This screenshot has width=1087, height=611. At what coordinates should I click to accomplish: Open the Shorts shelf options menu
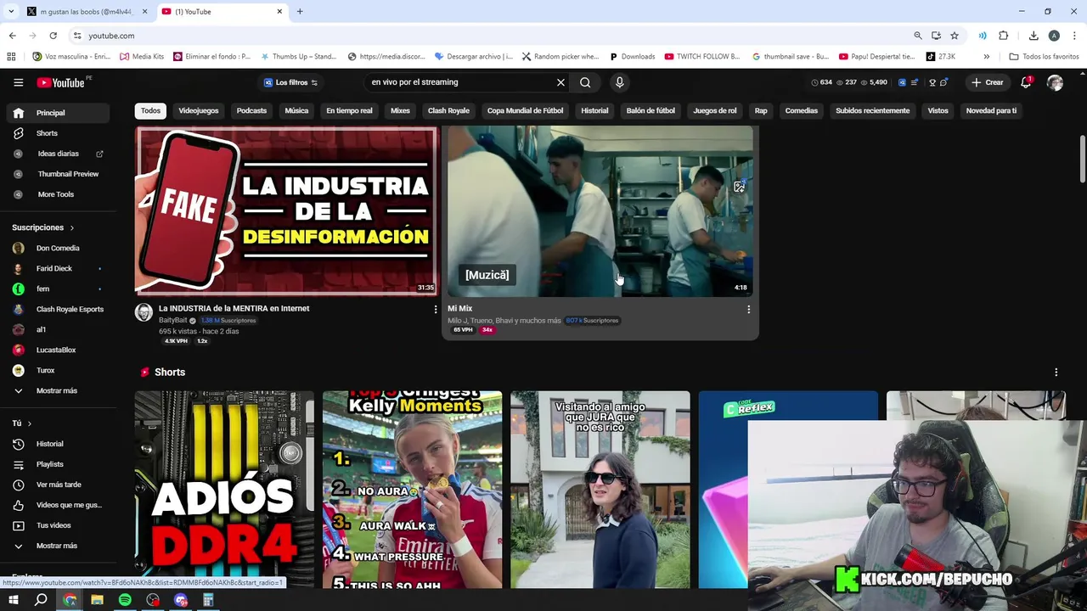tap(1056, 373)
